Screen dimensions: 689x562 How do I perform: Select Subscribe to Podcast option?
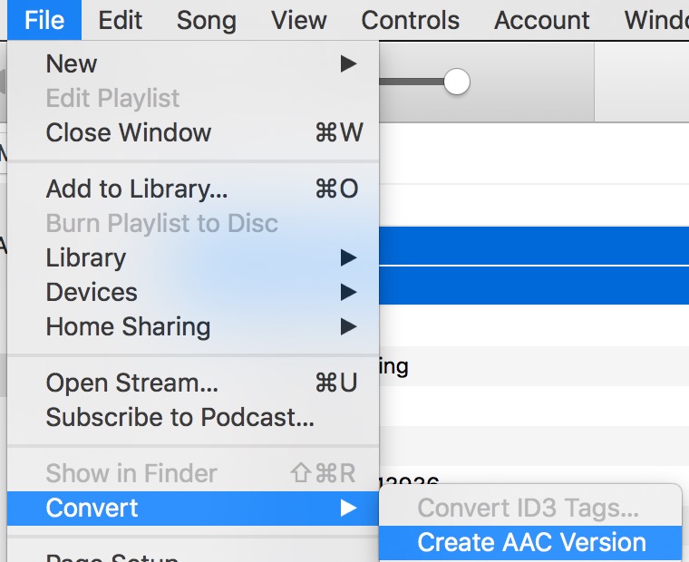tap(180, 418)
